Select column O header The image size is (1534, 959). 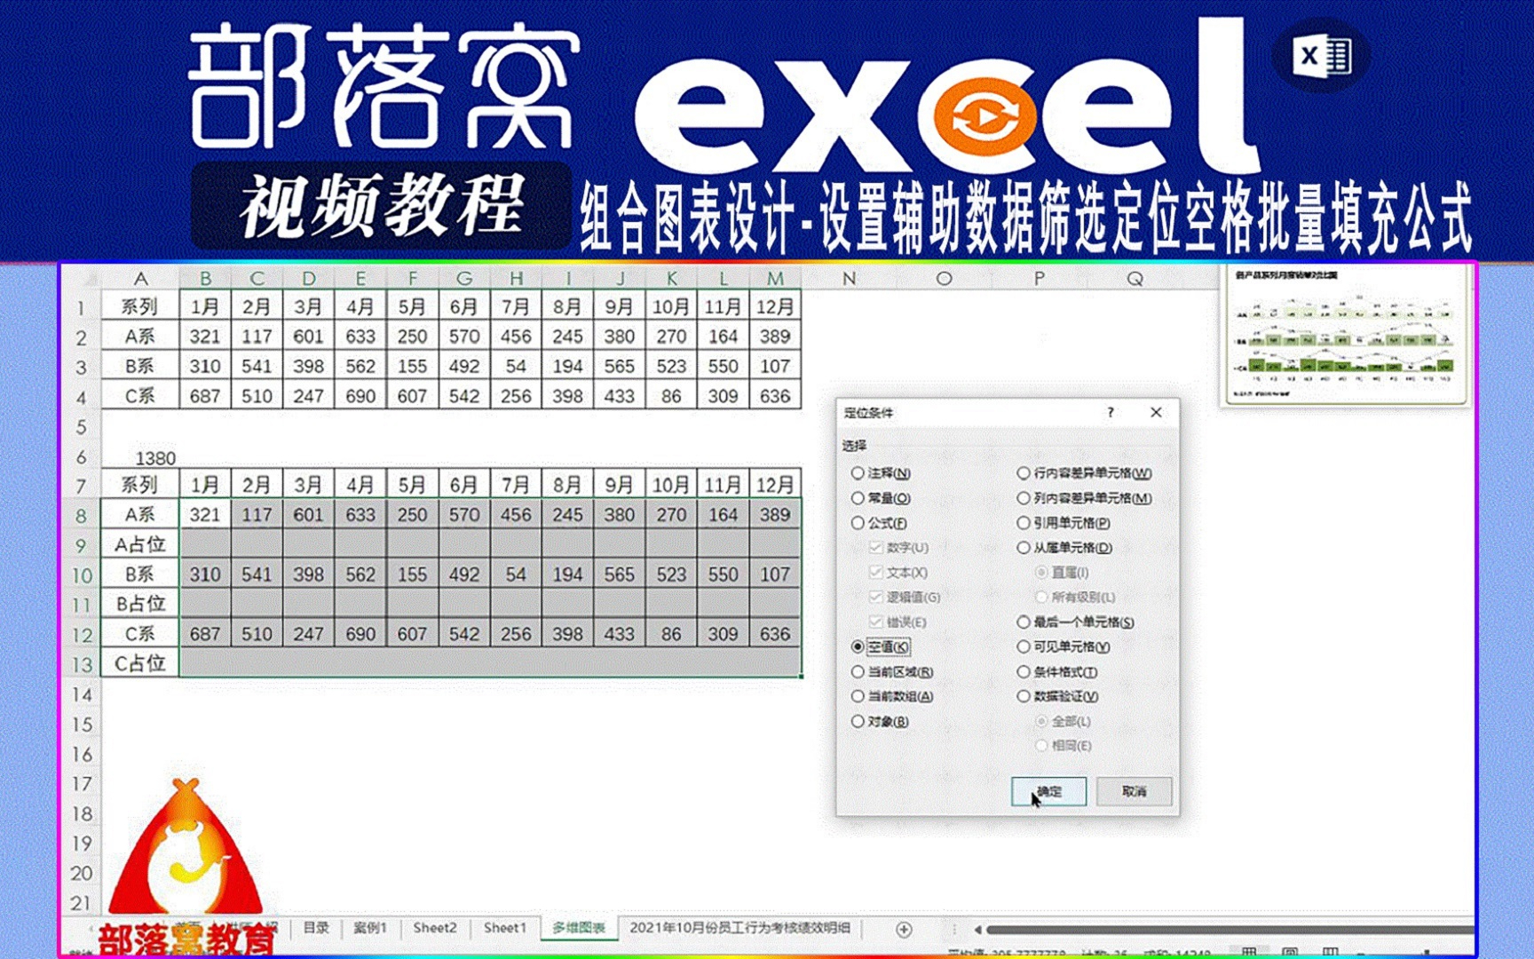pos(944,278)
